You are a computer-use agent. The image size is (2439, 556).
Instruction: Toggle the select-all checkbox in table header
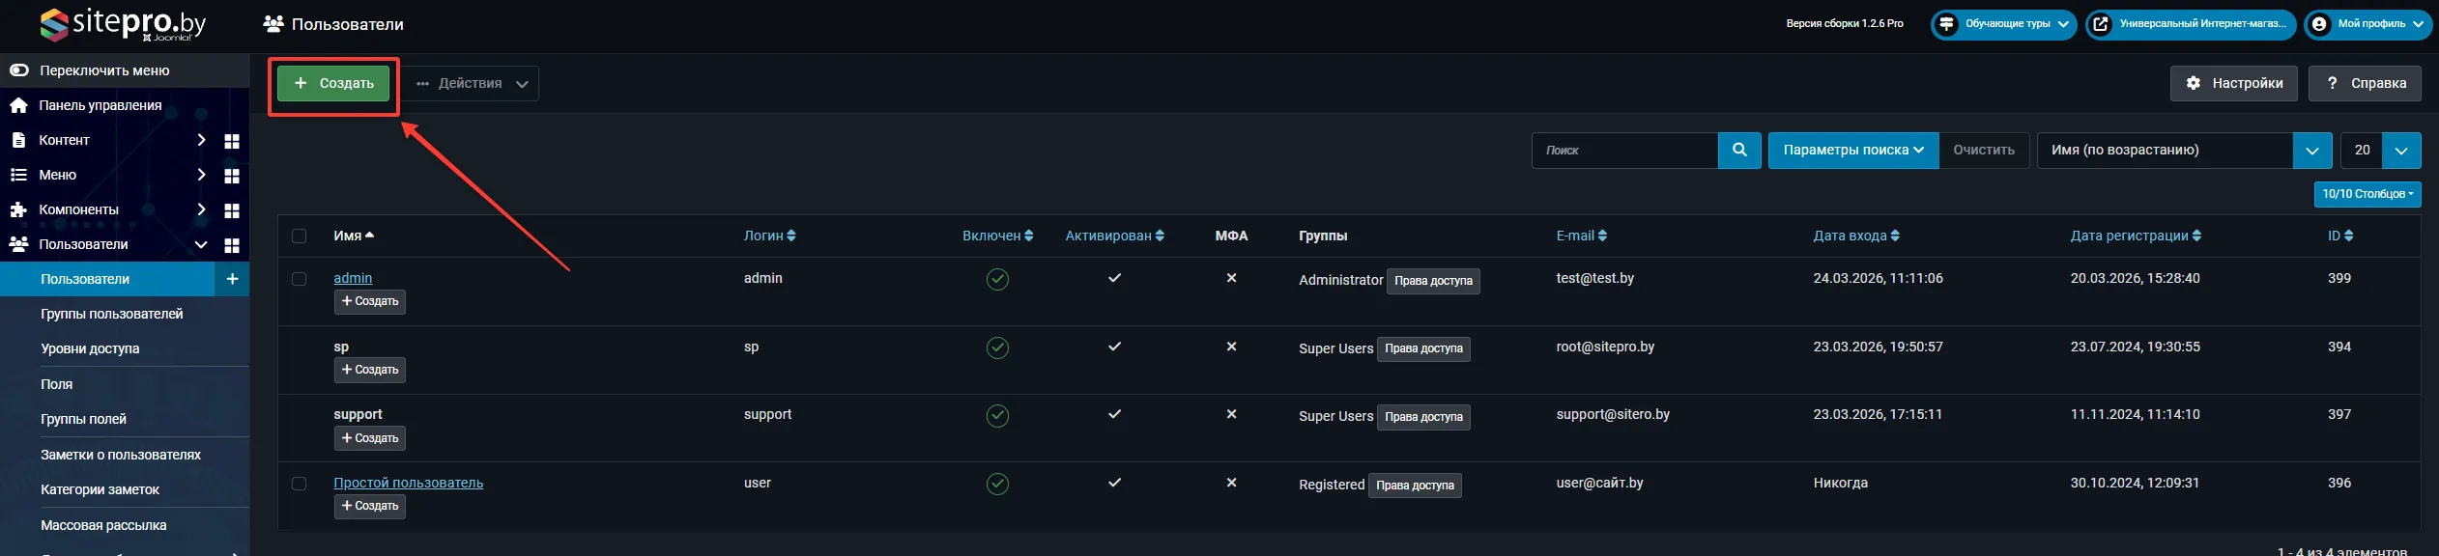[299, 236]
